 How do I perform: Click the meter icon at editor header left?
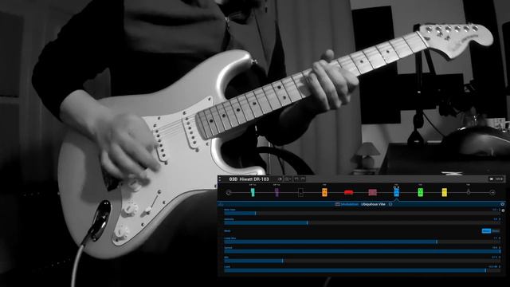tap(222, 204)
